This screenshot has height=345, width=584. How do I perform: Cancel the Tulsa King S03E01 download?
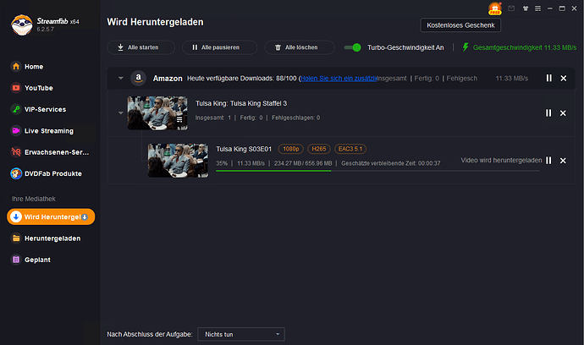pyautogui.click(x=564, y=161)
